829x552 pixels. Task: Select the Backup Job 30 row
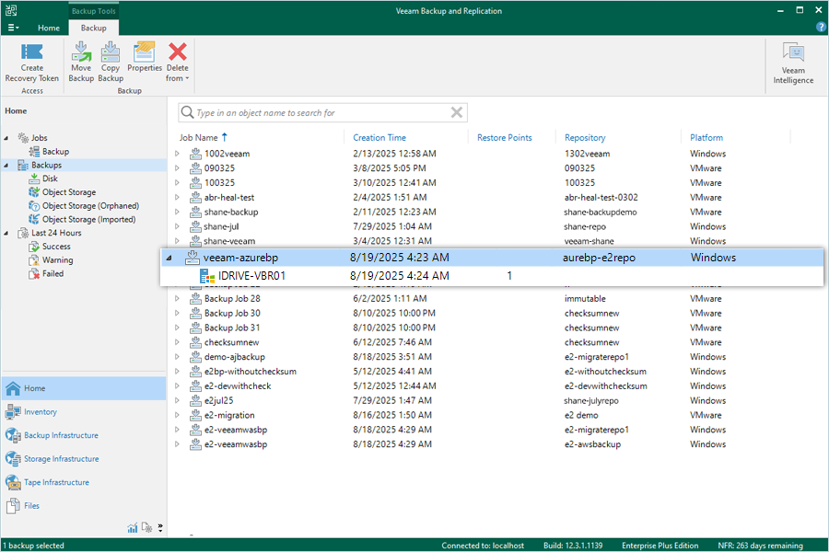pyautogui.click(x=232, y=313)
